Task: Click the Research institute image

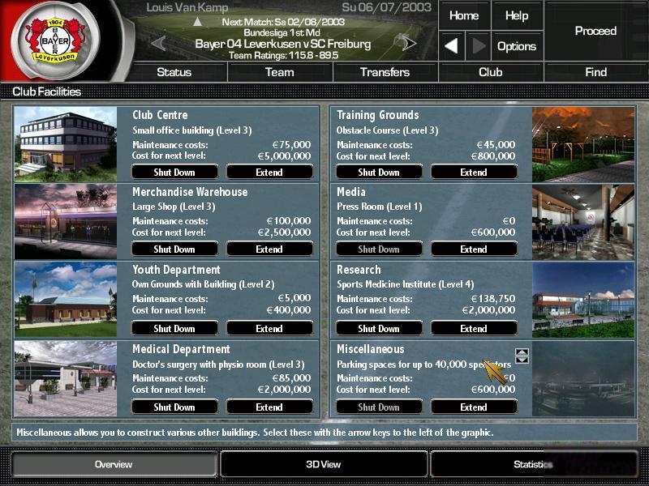Action: pyautogui.click(x=583, y=300)
